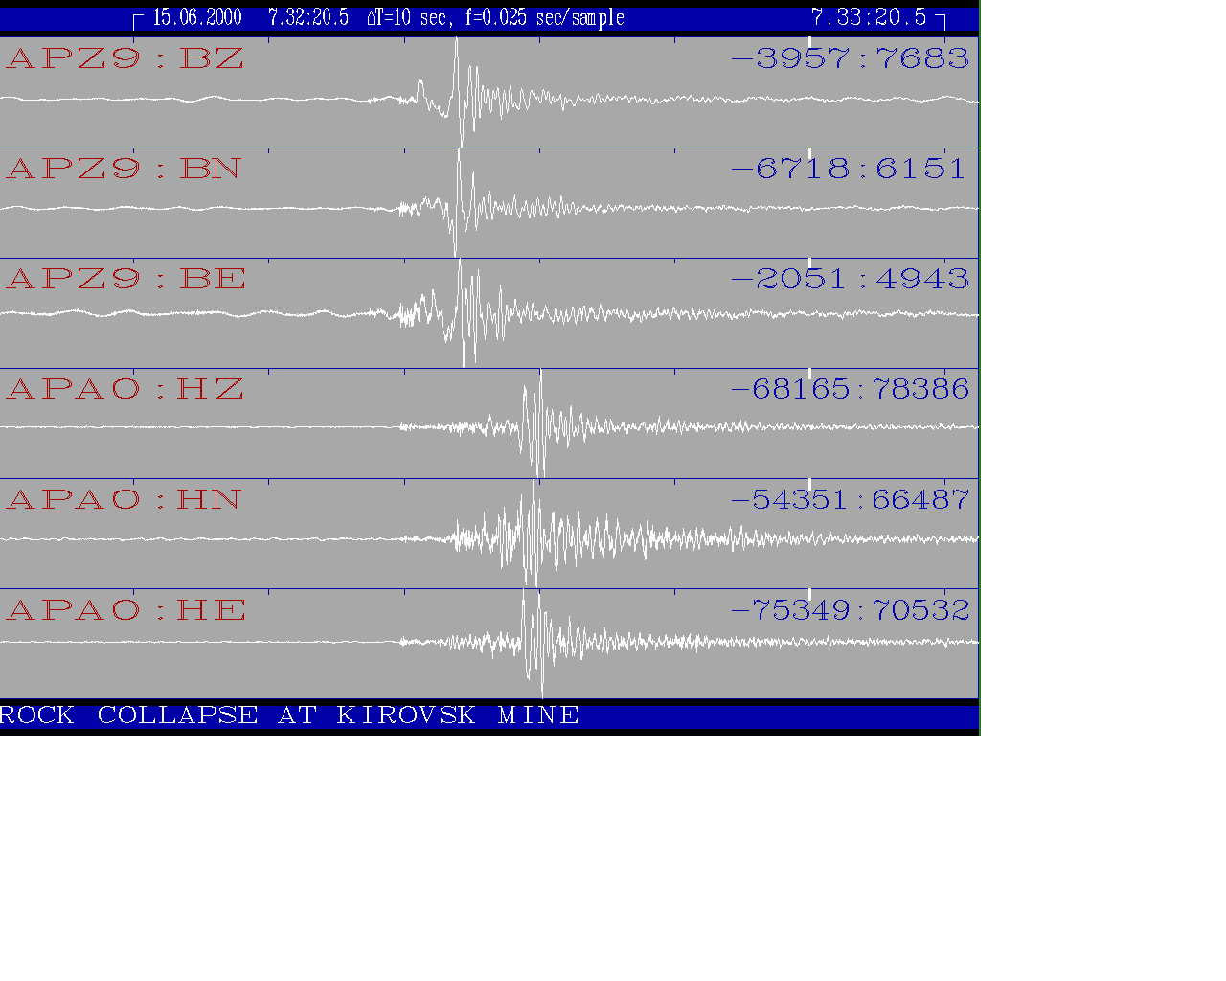Click the largest burst in APAO:HN trace
Viewport: 1226px width, 981px height.
click(x=533, y=534)
